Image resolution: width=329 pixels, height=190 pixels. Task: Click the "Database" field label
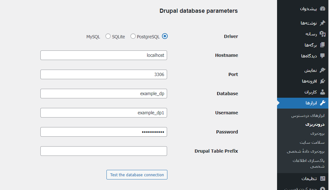(x=227, y=94)
